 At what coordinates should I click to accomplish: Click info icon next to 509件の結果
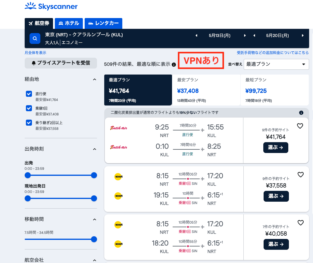(x=174, y=65)
